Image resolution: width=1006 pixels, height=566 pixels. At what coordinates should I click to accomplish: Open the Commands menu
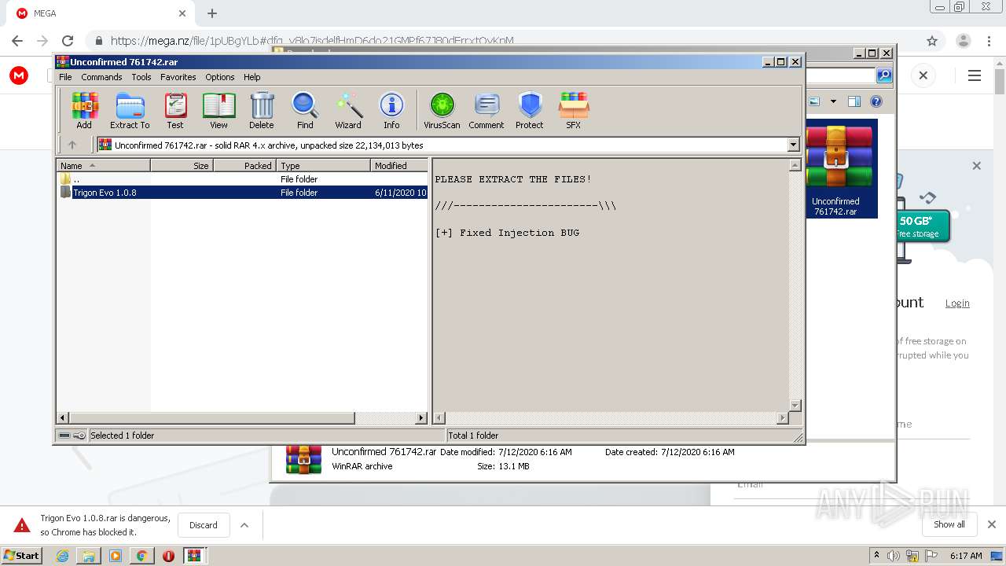tap(101, 77)
